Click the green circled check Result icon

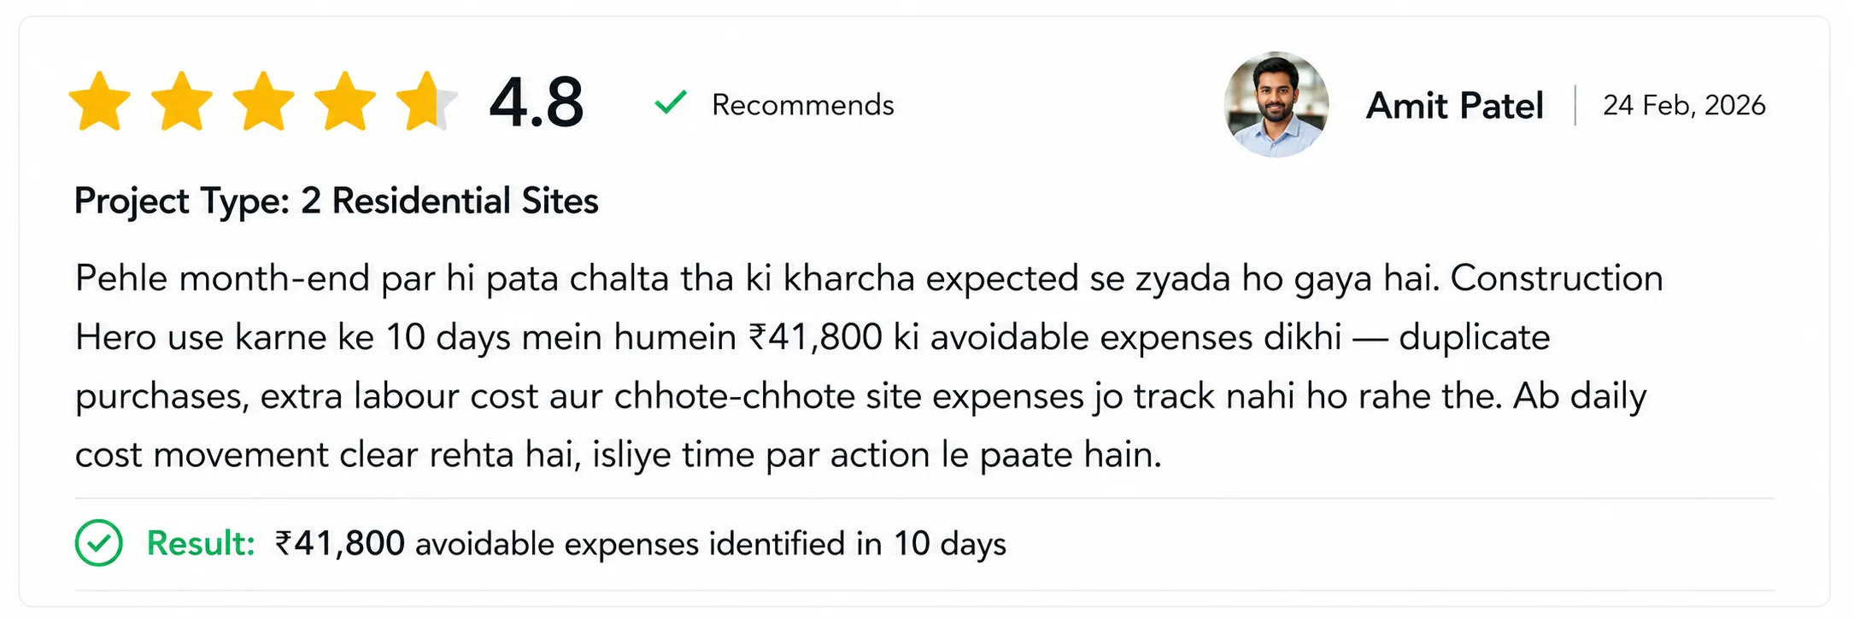pos(99,543)
